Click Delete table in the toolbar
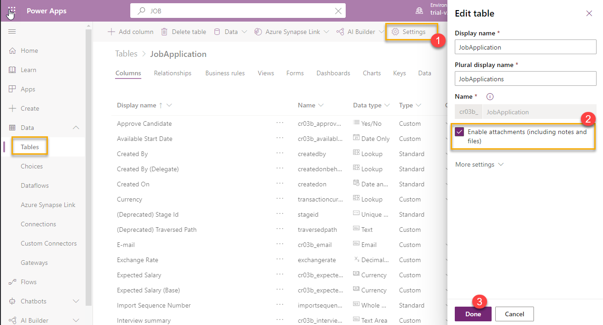 (x=183, y=32)
